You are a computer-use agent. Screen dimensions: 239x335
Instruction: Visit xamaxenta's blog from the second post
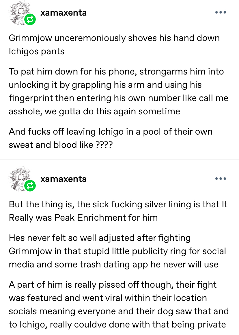(x=64, y=179)
